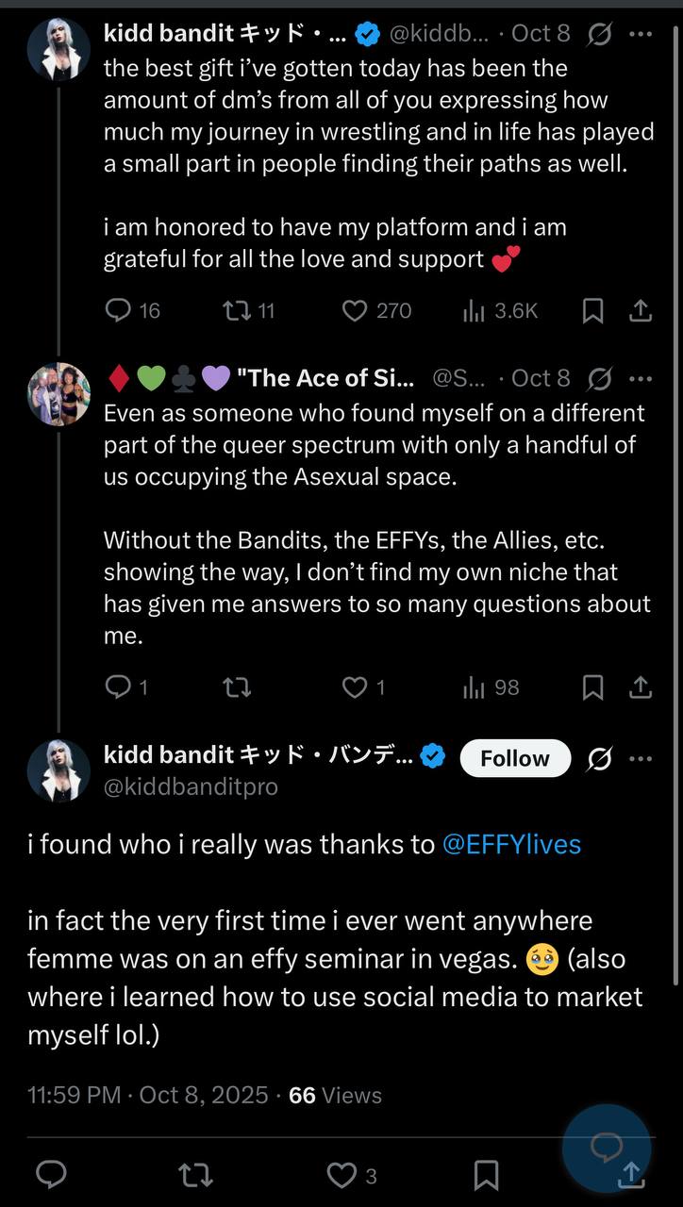This screenshot has height=1207, width=683.
Task: Like the main tweet with 3 likes
Action: [x=341, y=1175]
